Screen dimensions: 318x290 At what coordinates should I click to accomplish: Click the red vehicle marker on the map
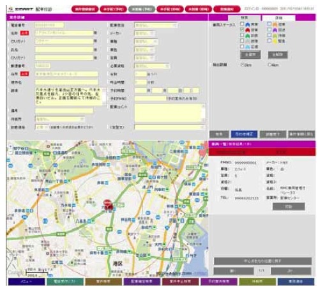pos(108,204)
